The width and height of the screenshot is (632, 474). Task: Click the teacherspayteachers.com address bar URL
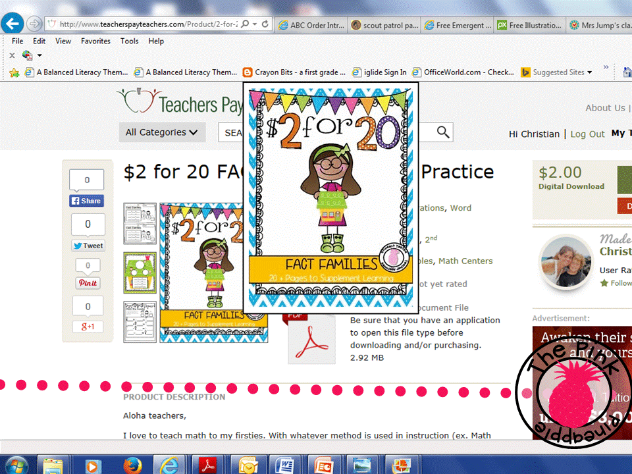(x=149, y=24)
